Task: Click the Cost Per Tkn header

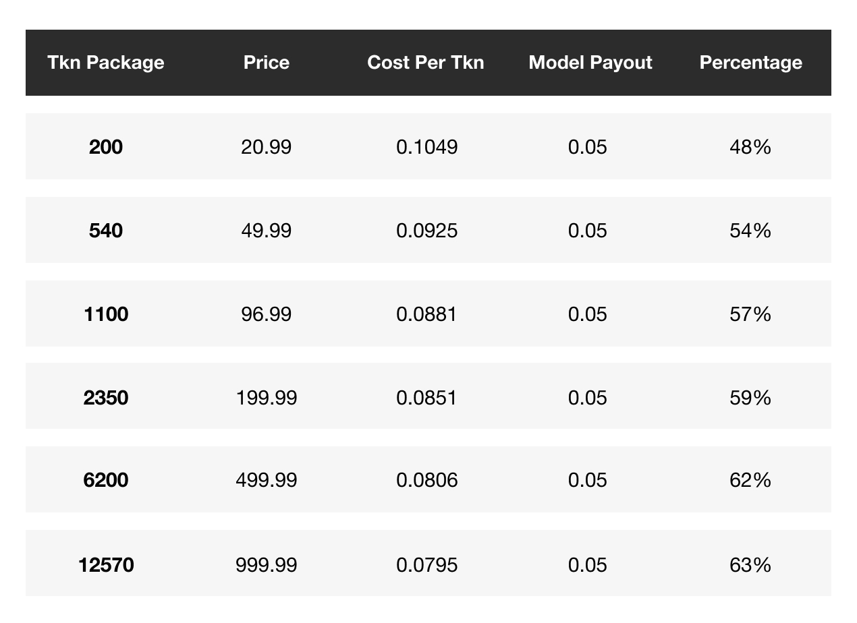Action: click(426, 63)
